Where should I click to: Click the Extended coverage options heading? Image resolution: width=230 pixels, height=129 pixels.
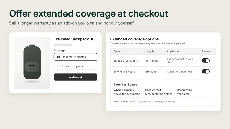coord(135,39)
